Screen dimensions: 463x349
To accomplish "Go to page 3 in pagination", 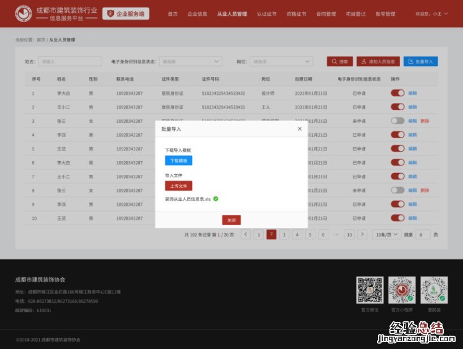I will [x=284, y=235].
